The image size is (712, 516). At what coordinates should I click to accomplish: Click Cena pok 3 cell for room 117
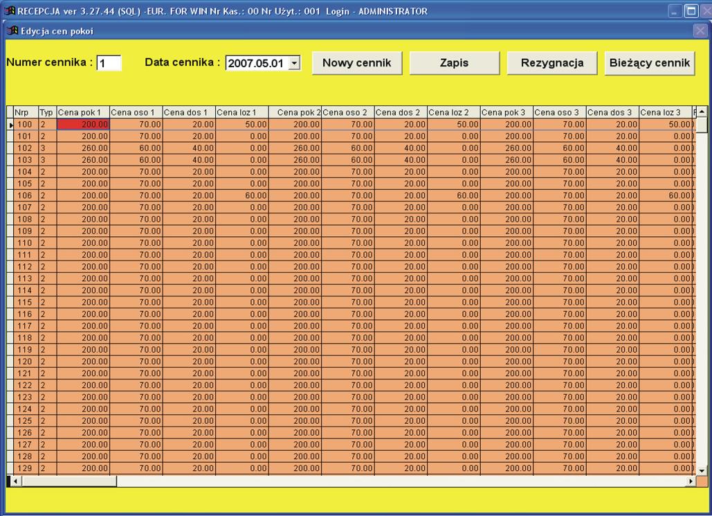pos(506,326)
